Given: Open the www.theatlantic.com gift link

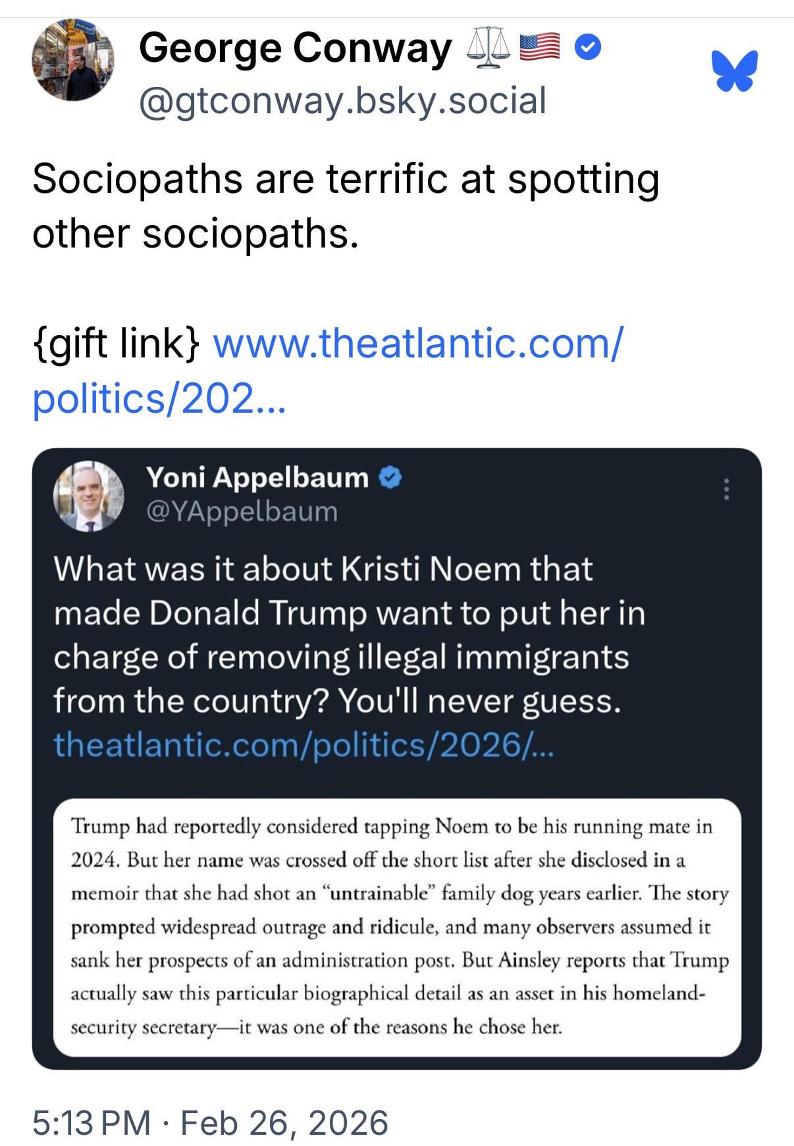Looking at the screenshot, I should click(416, 343).
